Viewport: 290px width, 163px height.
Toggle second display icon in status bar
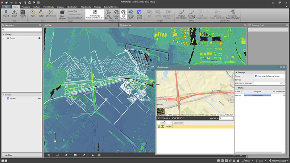223,161
